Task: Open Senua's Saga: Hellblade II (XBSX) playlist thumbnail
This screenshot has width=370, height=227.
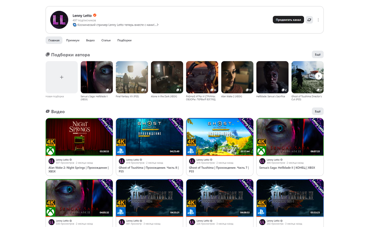Action: pyautogui.click(x=97, y=77)
